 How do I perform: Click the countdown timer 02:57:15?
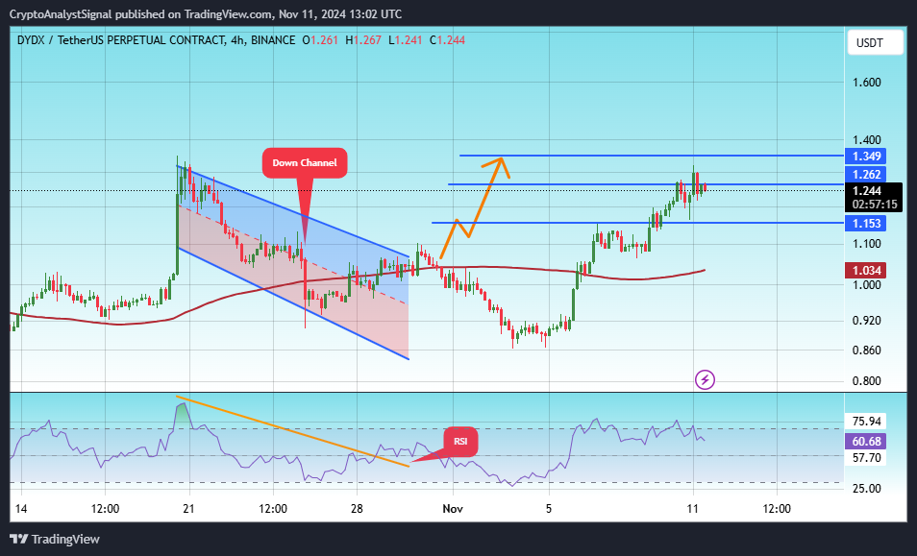pos(875,204)
